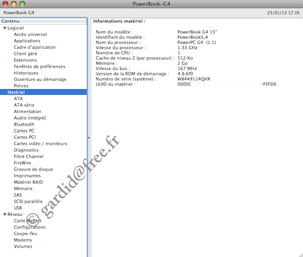
Task: Open the Alimentation entry
Action: (27, 111)
